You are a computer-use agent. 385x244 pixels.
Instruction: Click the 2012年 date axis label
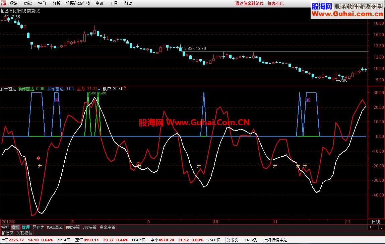(8, 222)
